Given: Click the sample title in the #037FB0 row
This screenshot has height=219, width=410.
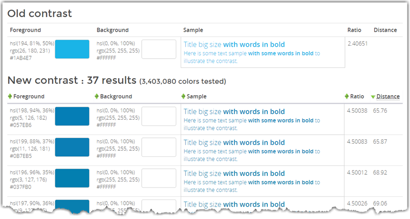Looking at the screenshot, I should click(x=234, y=173).
